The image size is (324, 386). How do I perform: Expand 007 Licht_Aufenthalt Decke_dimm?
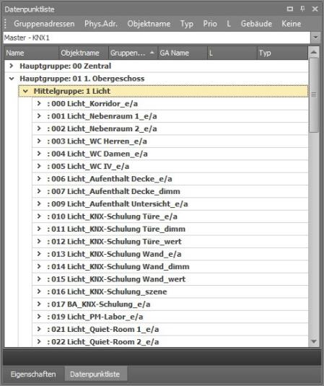coord(39,191)
